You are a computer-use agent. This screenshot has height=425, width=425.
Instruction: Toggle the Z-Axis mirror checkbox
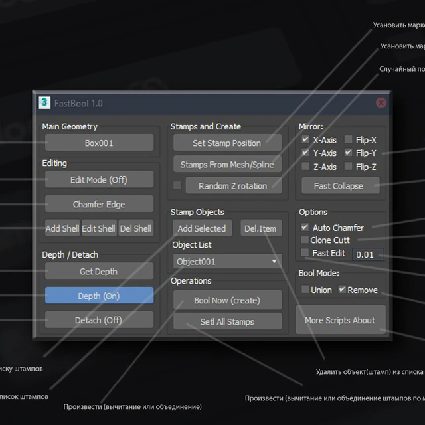click(x=305, y=167)
